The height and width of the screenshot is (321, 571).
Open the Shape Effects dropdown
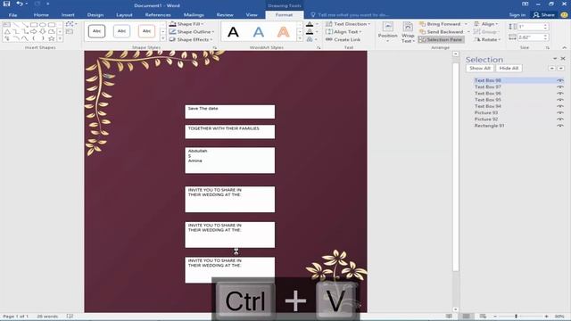tap(191, 39)
